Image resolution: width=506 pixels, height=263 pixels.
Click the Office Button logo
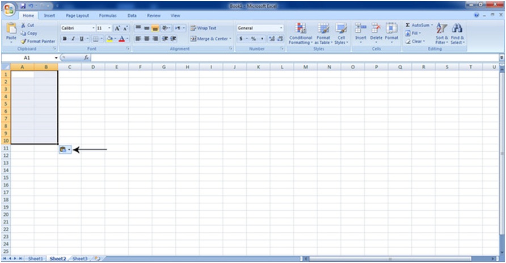[x=9, y=9]
